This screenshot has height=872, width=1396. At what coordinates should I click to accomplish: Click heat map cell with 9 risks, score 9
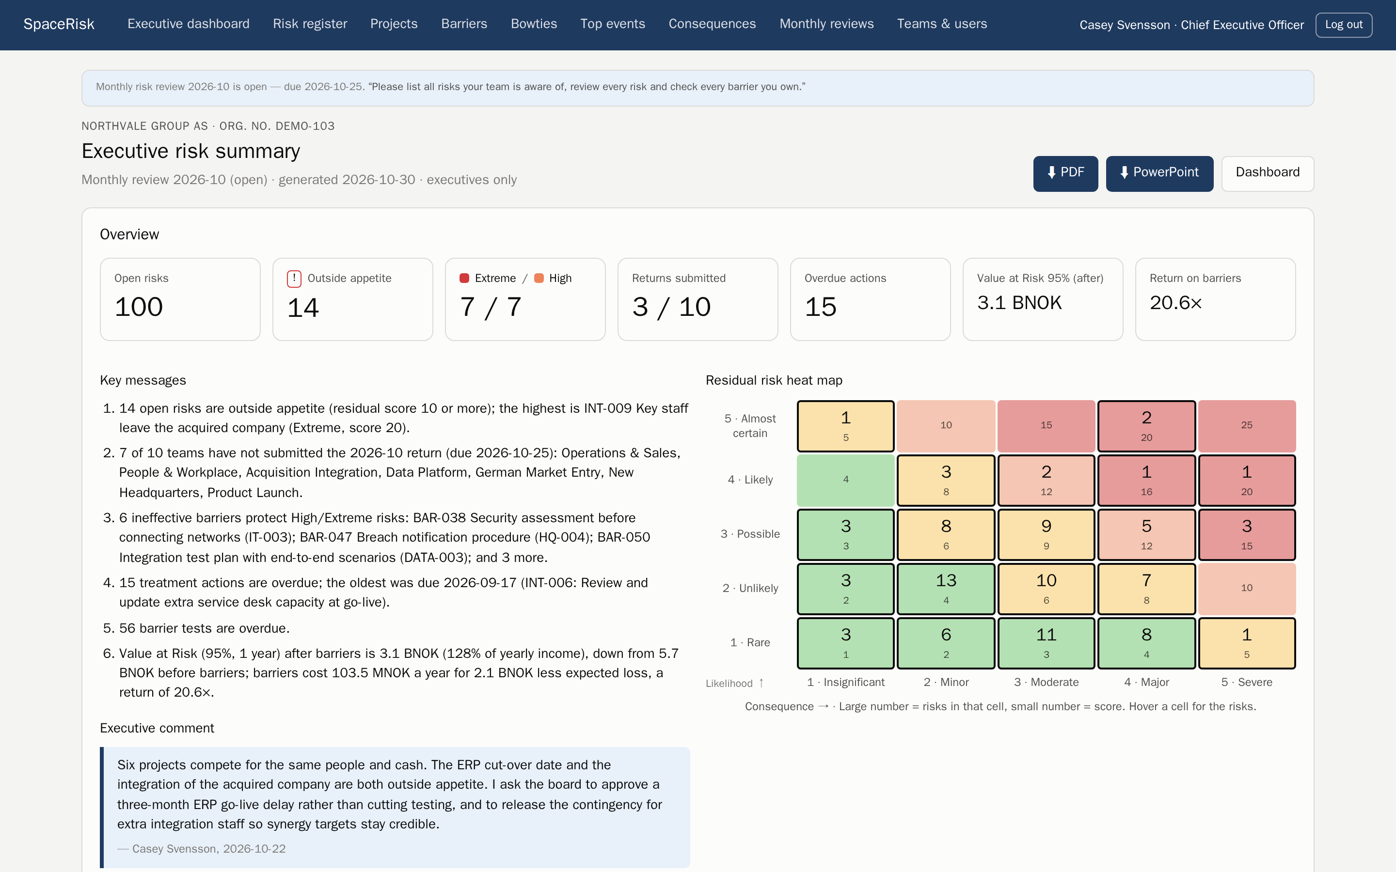point(1046,535)
